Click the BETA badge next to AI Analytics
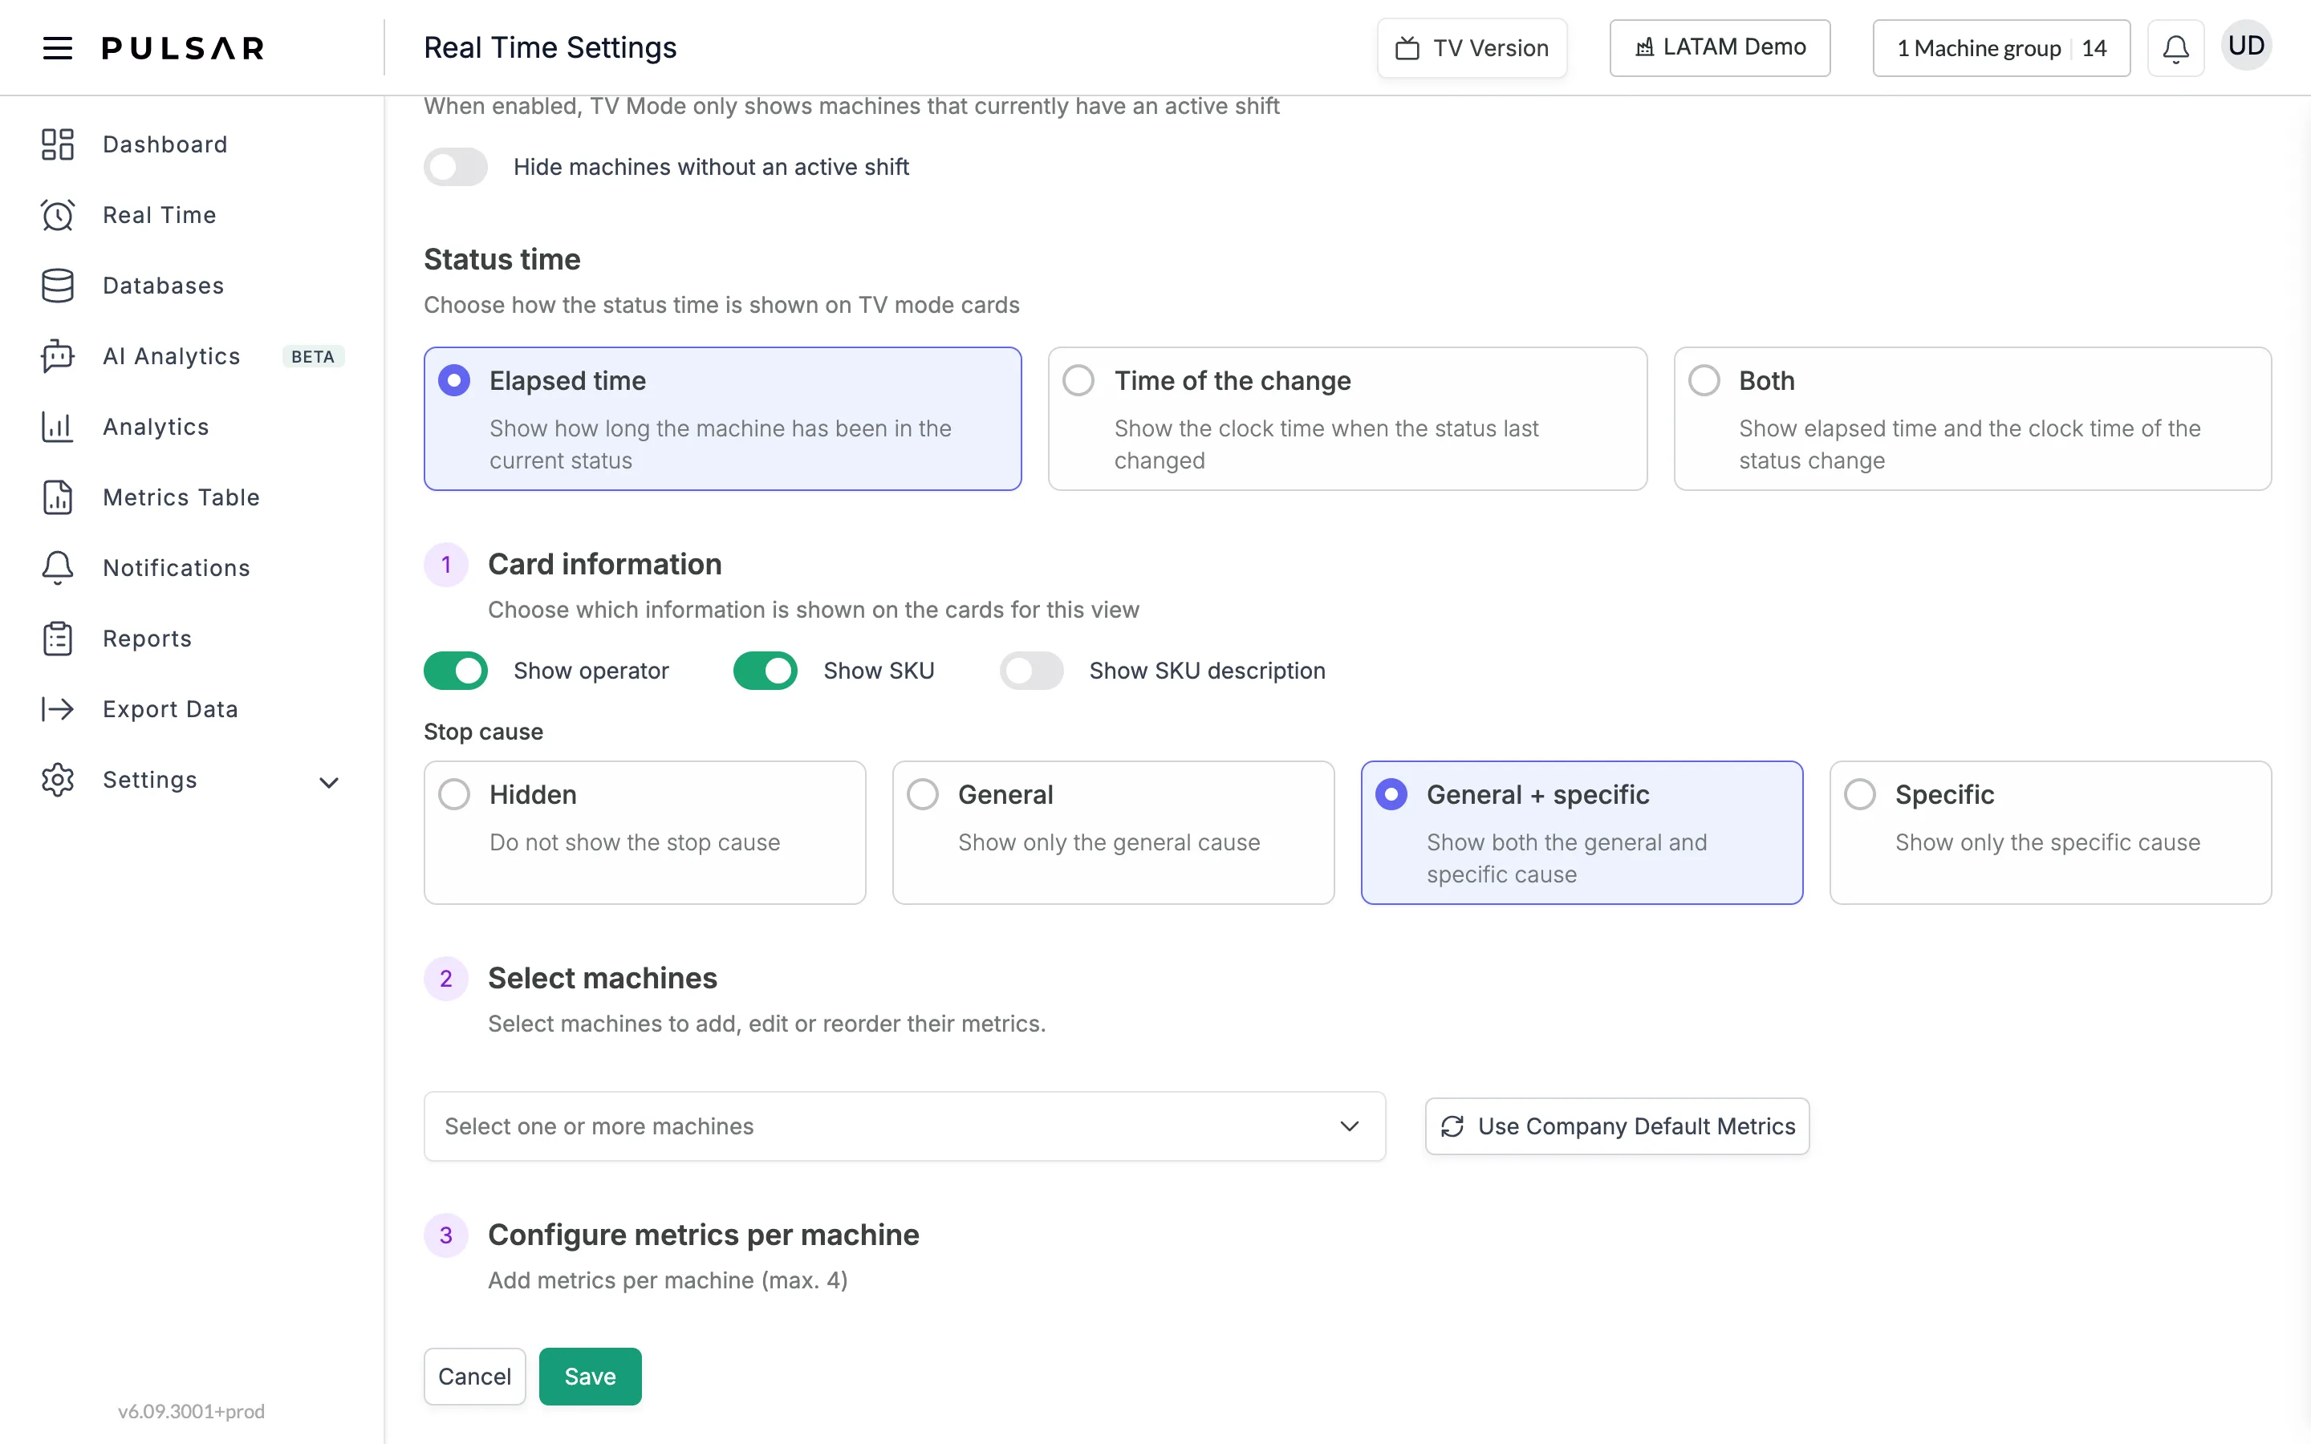This screenshot has height=1444, width=2311. pos(312,356)
